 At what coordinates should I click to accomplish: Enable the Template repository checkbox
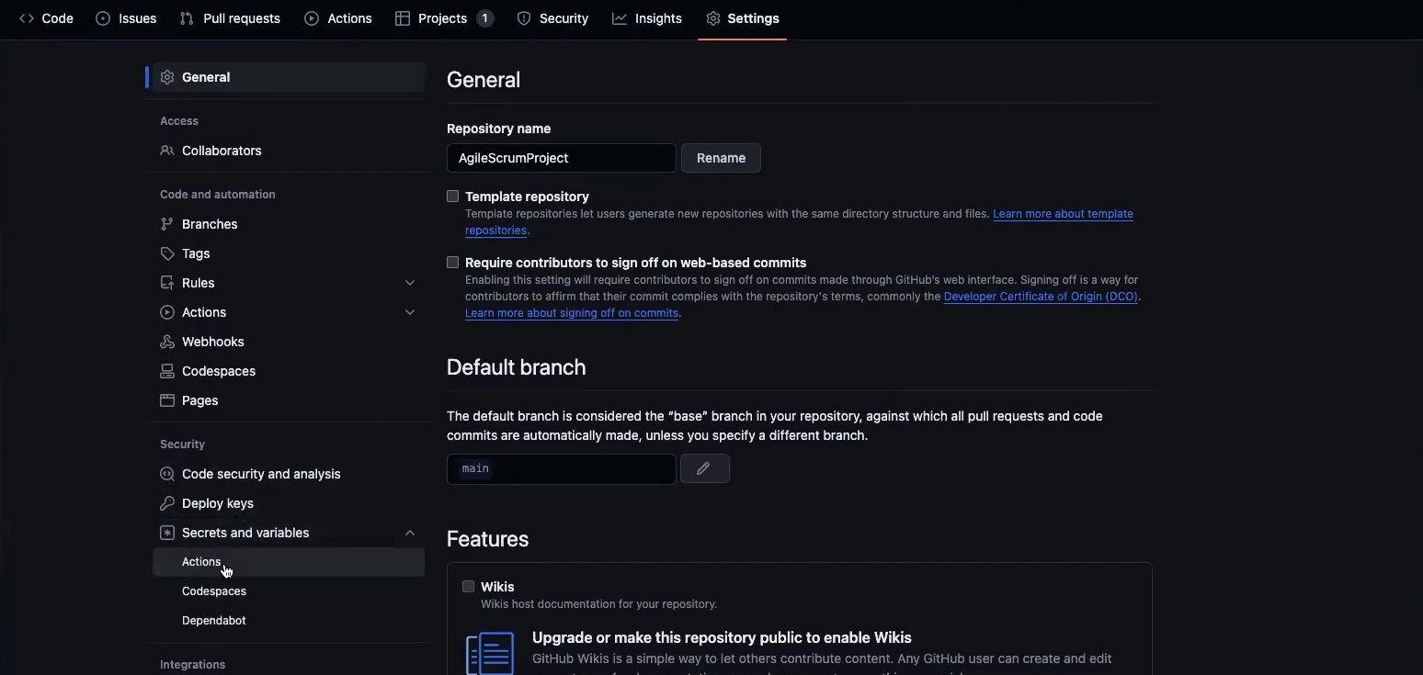click(x=453, y=197)
